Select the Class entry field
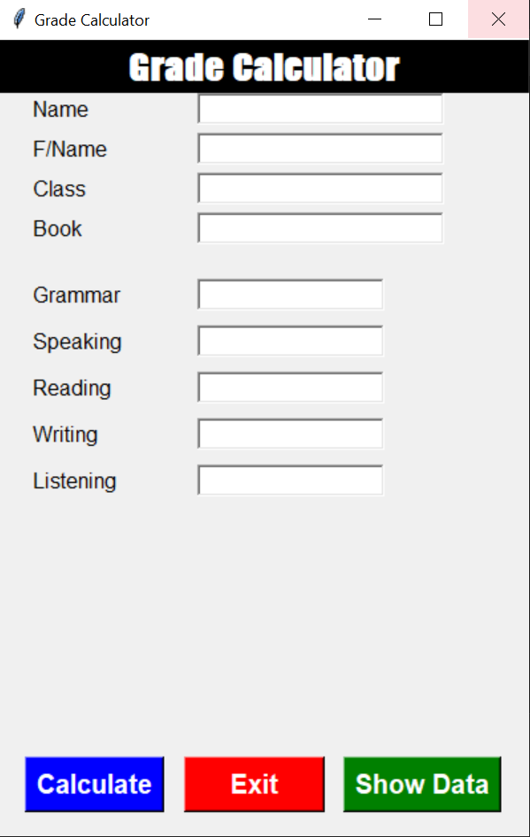The height and width of the screenshot is (837, 530). [x=319, y=188]
